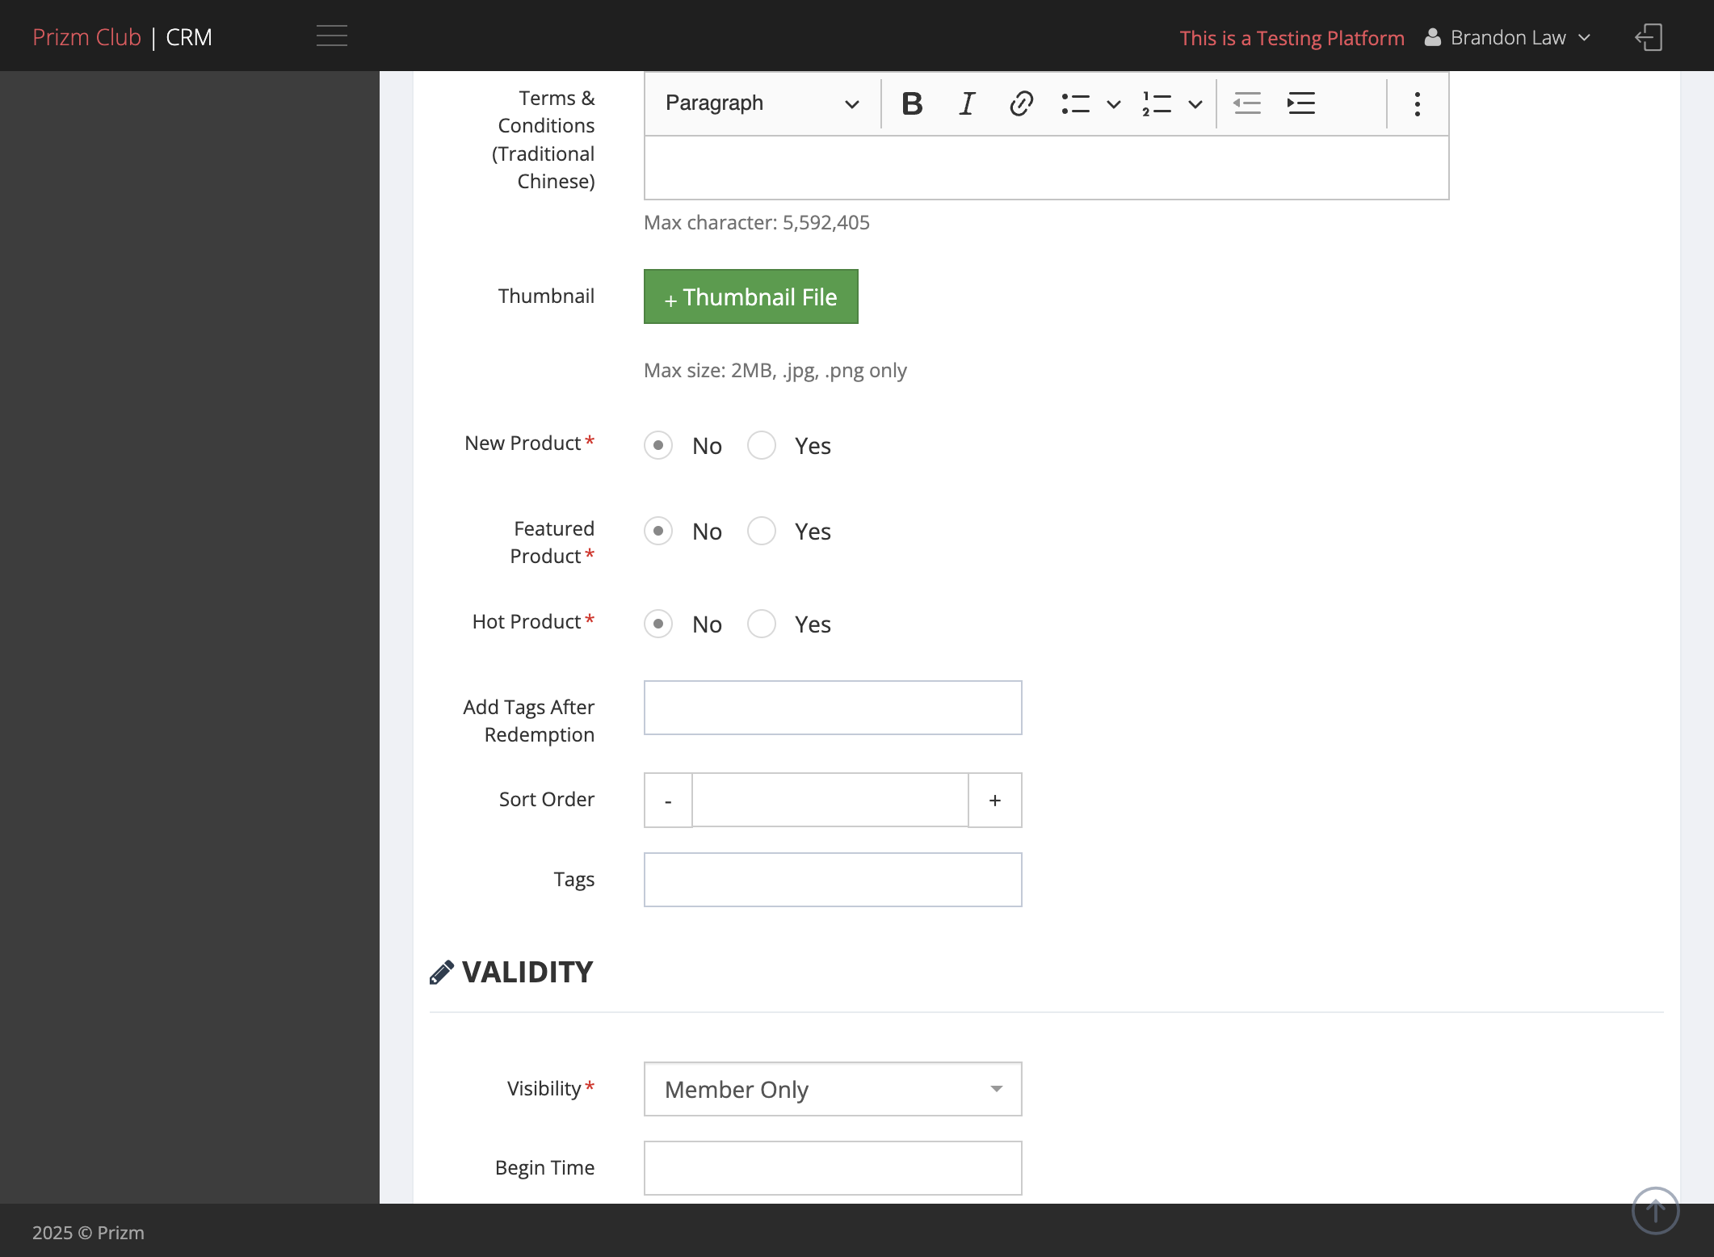Screen dimensions: 1714x1257
Task: Increase Sort Order with plus button
Action: 995,800
